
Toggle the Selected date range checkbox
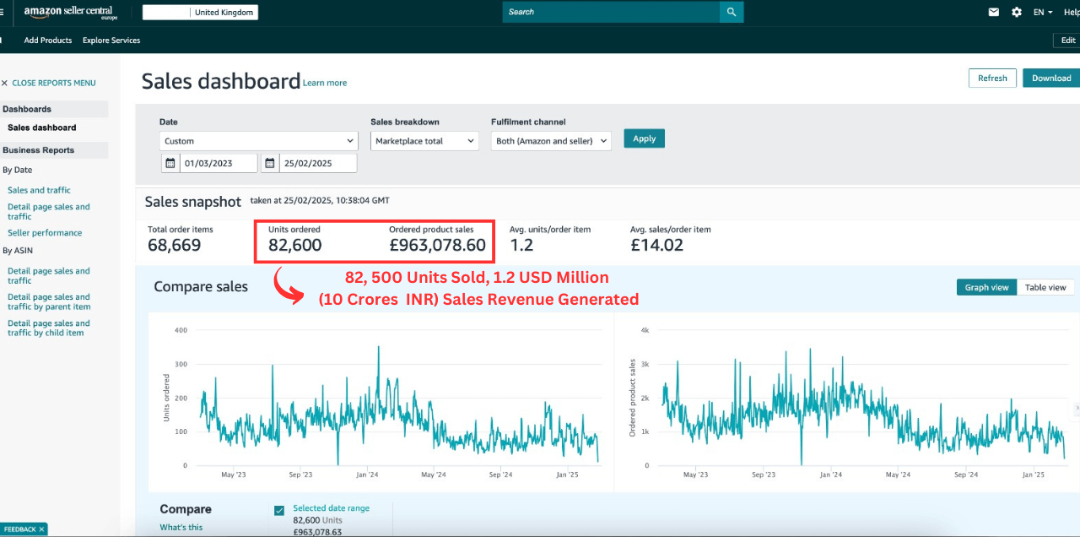tap(279, 510)
